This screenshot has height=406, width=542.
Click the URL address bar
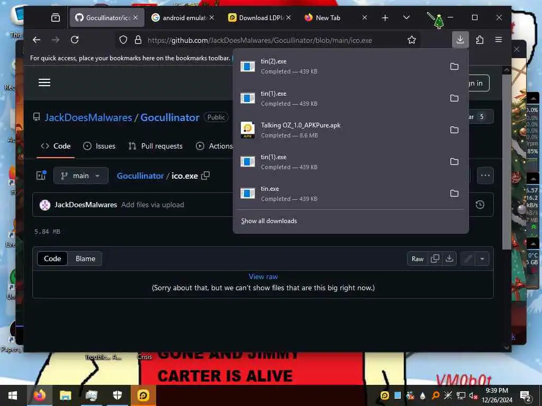tap(259, 40)
